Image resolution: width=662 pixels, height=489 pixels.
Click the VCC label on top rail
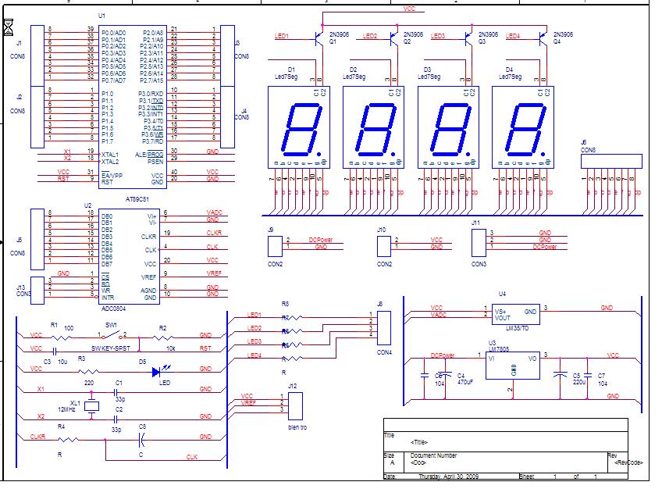pyautogui.click(x=409, y=9)
